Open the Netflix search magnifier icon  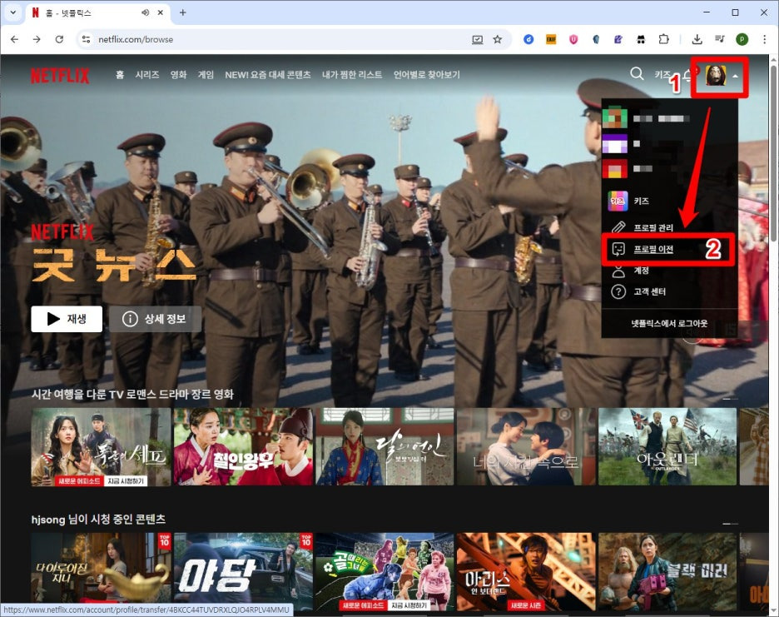637,74
